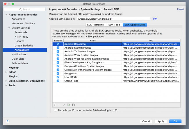Click the edit site pencil icon
The height and width of the screenshot is (129, 189).
64,105
